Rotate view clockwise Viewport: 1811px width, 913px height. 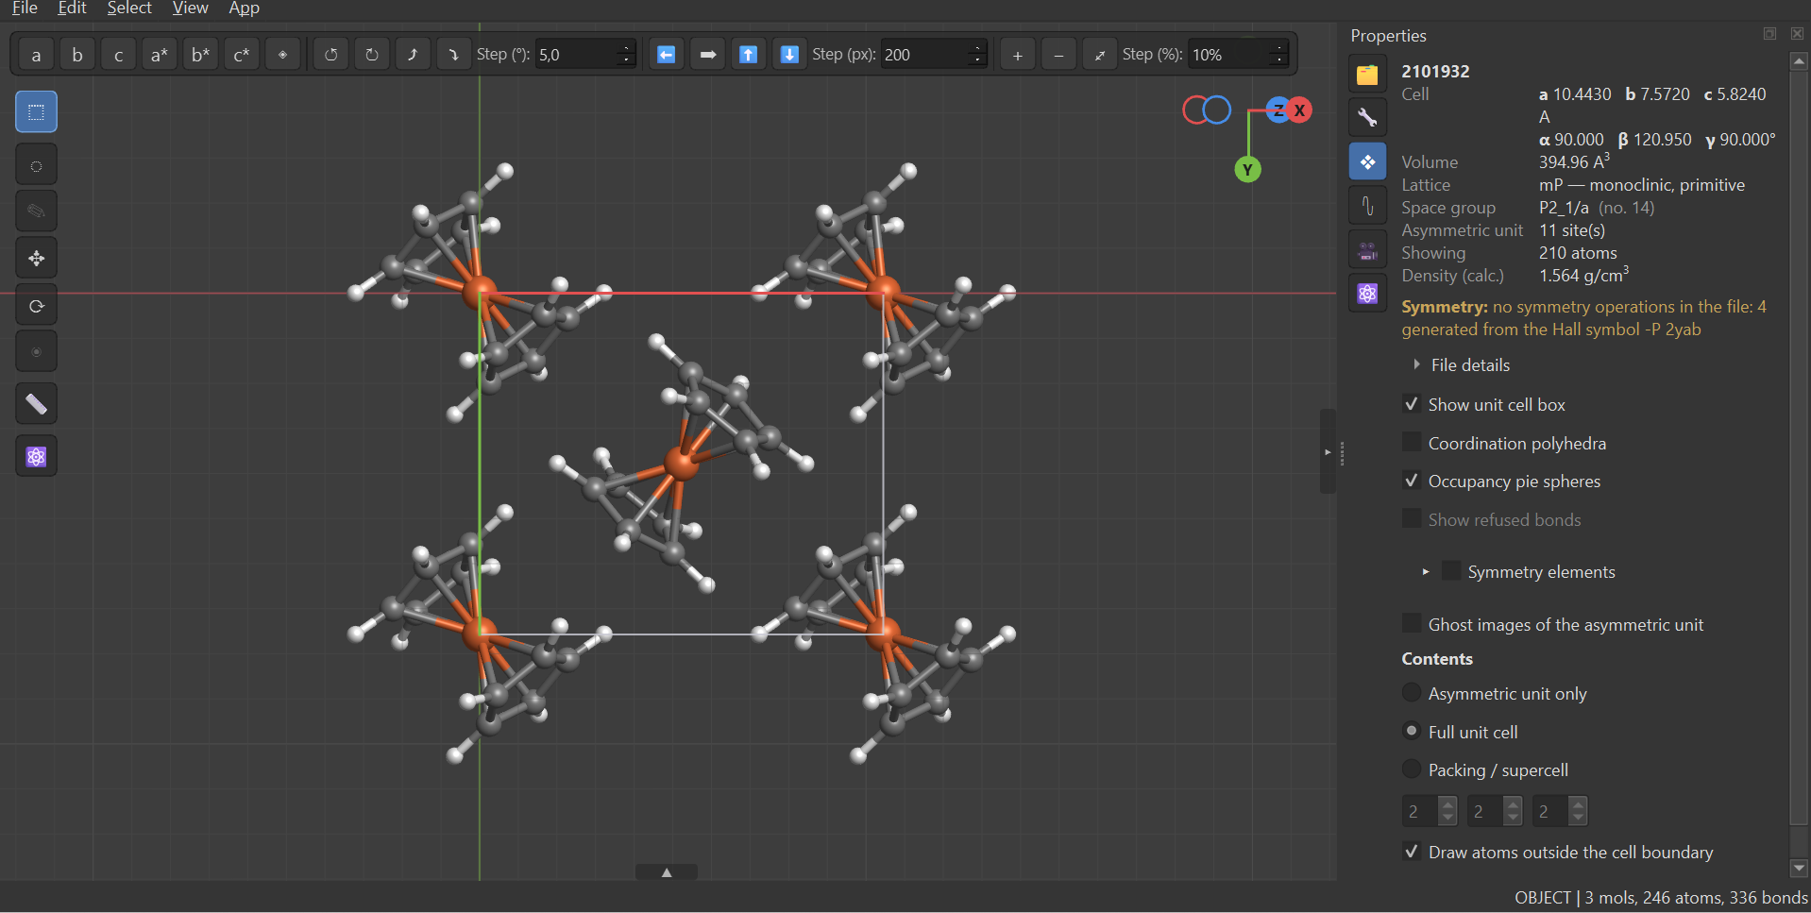(x=372, y=55)
